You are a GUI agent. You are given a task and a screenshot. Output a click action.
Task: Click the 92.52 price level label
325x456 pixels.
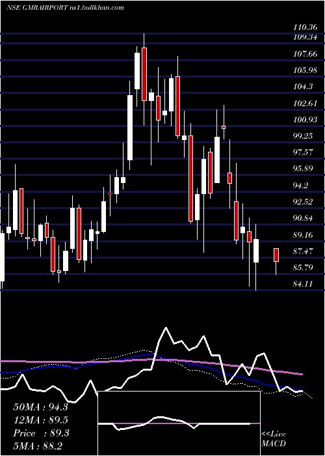pos(303,202)
